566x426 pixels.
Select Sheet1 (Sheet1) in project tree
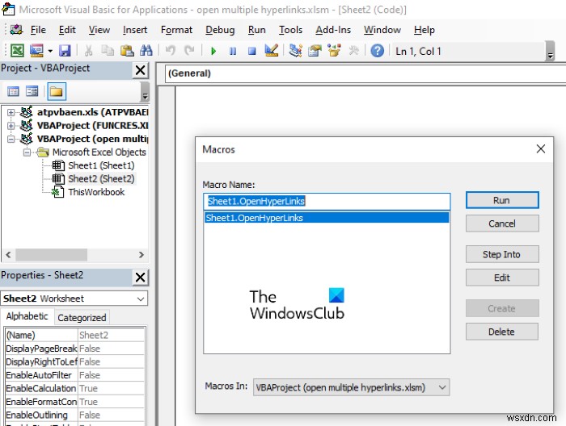[x=101, y=165]
